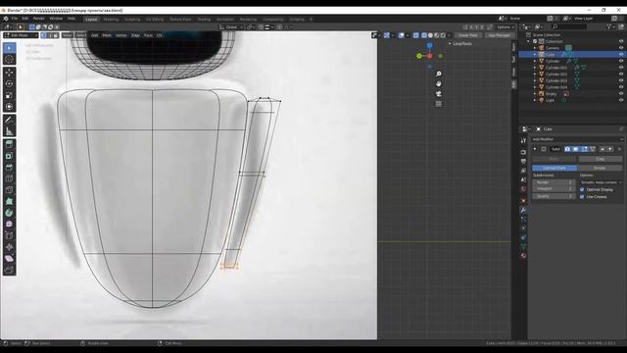This screenshot has height=353, width=627.
Task: Open the Edit Mode dropdown
Action: point(21,35)
